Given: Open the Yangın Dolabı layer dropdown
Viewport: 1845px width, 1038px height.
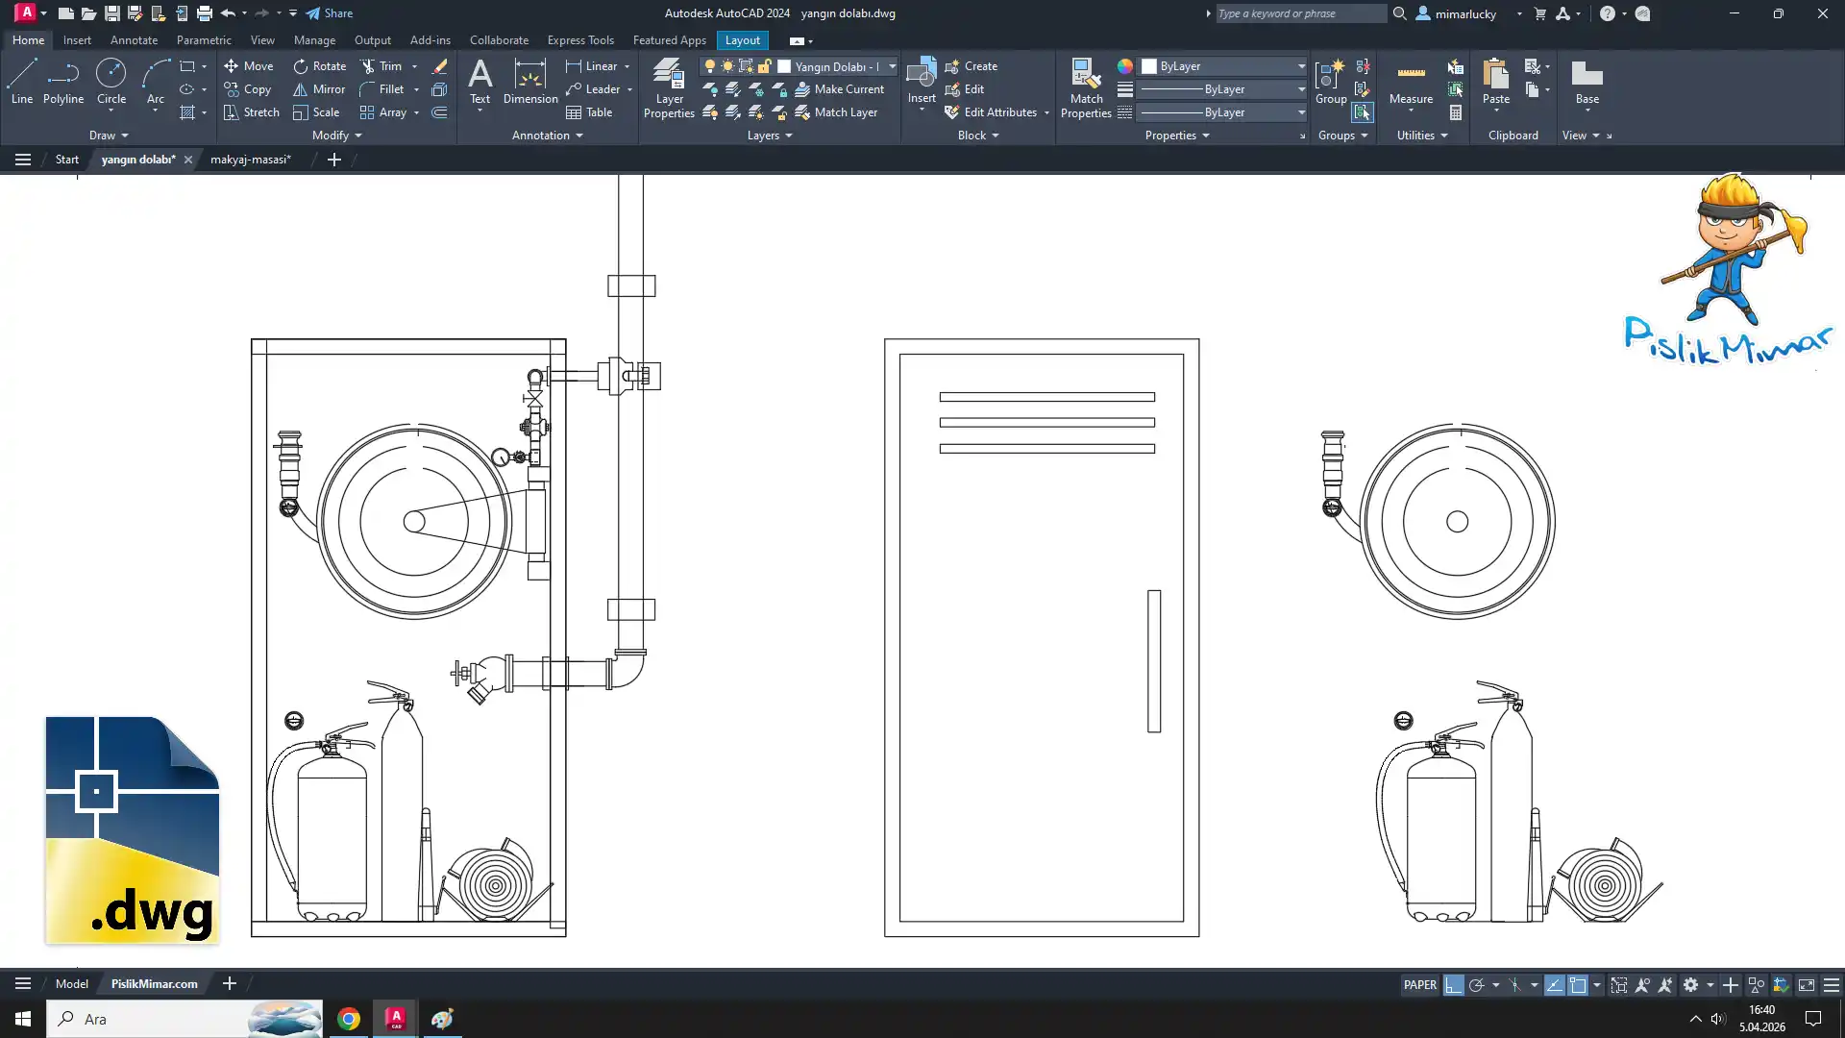Looking at the screenshot, I should click(892, 66).
